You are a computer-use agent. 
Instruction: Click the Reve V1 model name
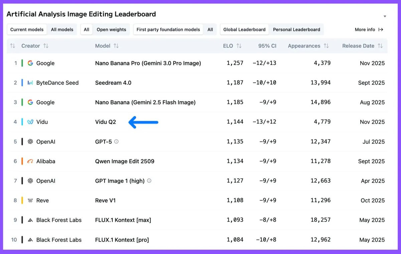106,200
